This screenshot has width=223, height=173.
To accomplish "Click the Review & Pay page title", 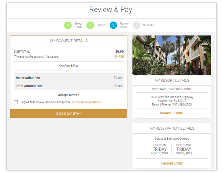I will click(111, 10).
